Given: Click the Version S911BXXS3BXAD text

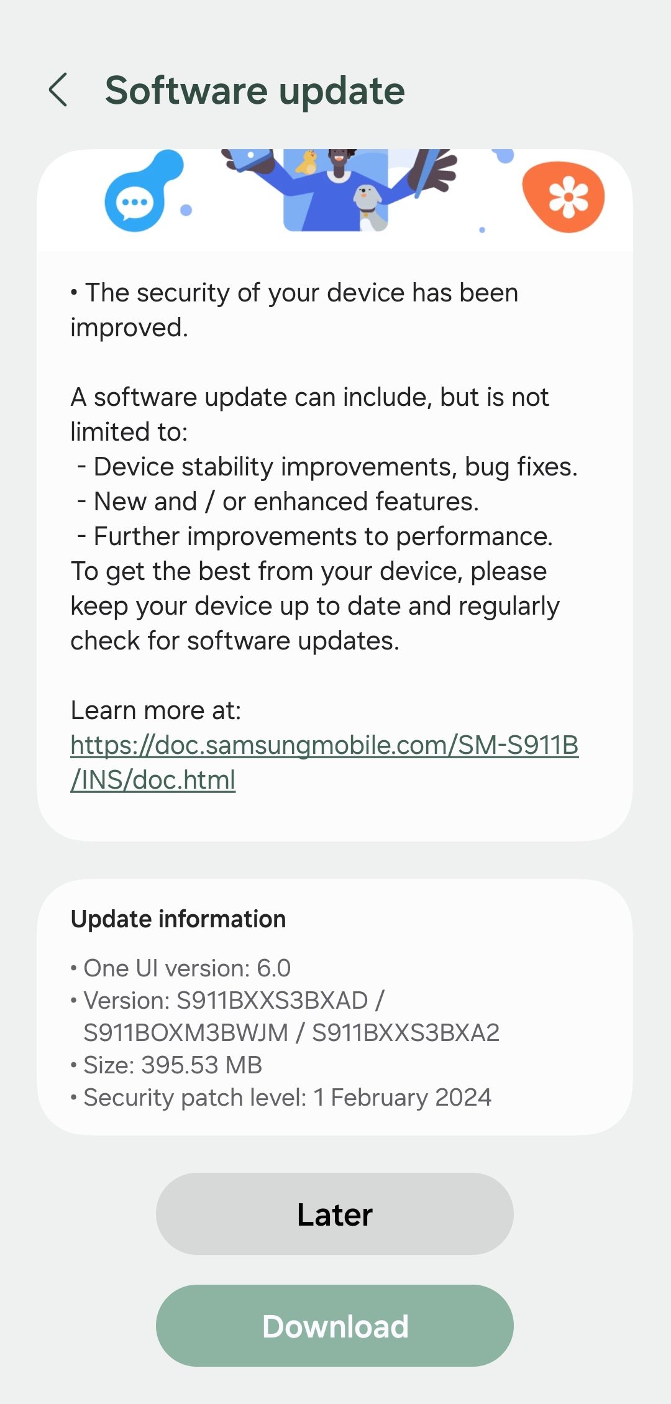Looking at the screenshot, I should pyautogui.click(x=227, y=1000).
